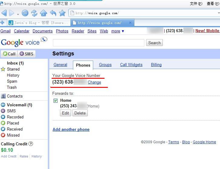The image size is (220, 169).
Task: Open the Google Home footer link
Action: click(204, 142)
